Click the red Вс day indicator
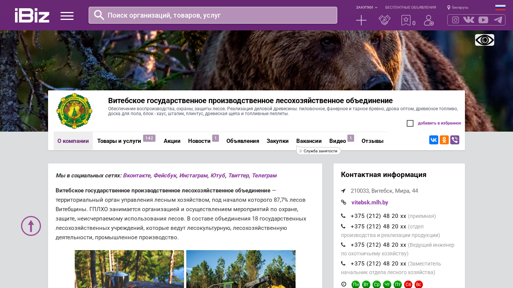The height and width of the screenshot is (288, 513). coord(419,285)
